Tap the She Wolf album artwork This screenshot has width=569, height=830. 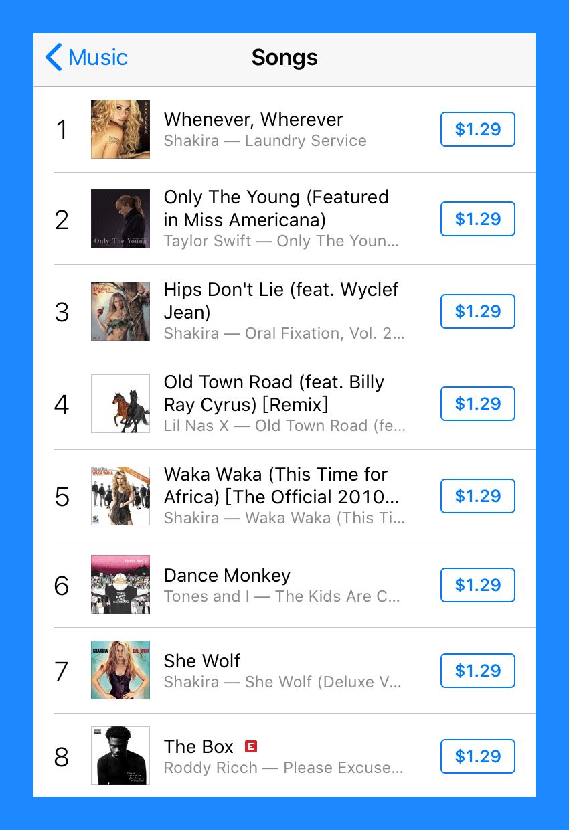pyautogui.click(x=120, y=670)
